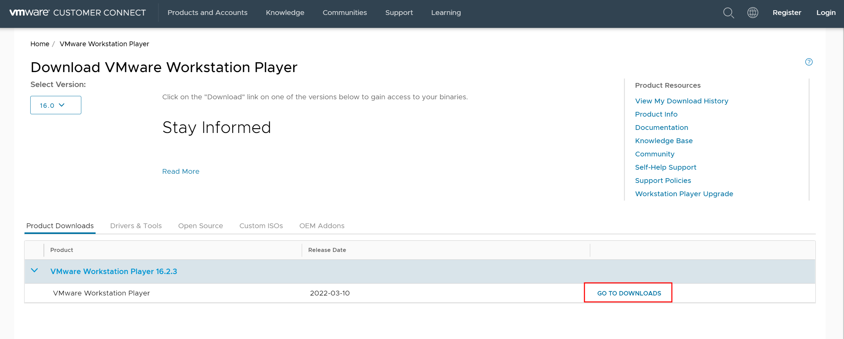Click VMware Workstation Player breadcrumb
Viewport: 844px width, 339px height.
pyautogui.click(x=104, y=44)
